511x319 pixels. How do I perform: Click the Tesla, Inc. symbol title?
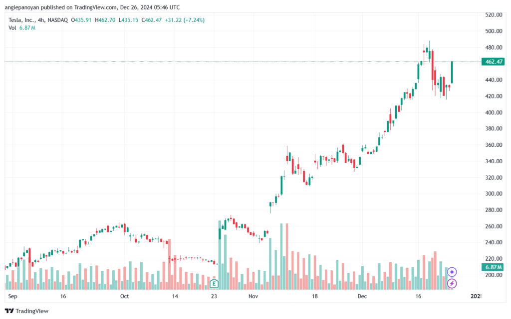coord(21,20)
